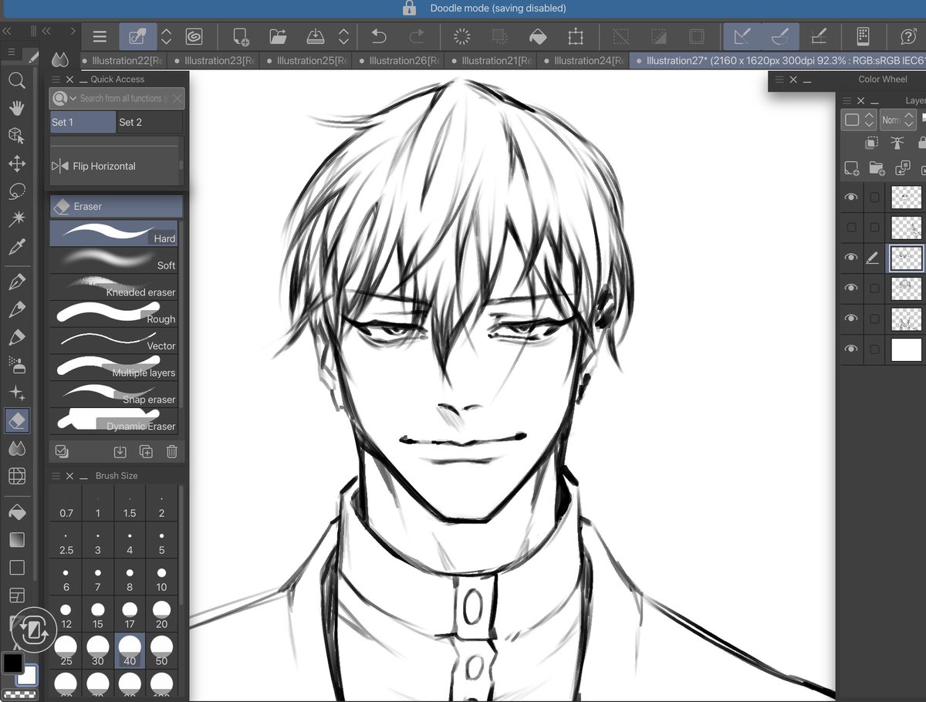Select the Auto Select wand tool

pyautogui.click(x=16, y=219)
